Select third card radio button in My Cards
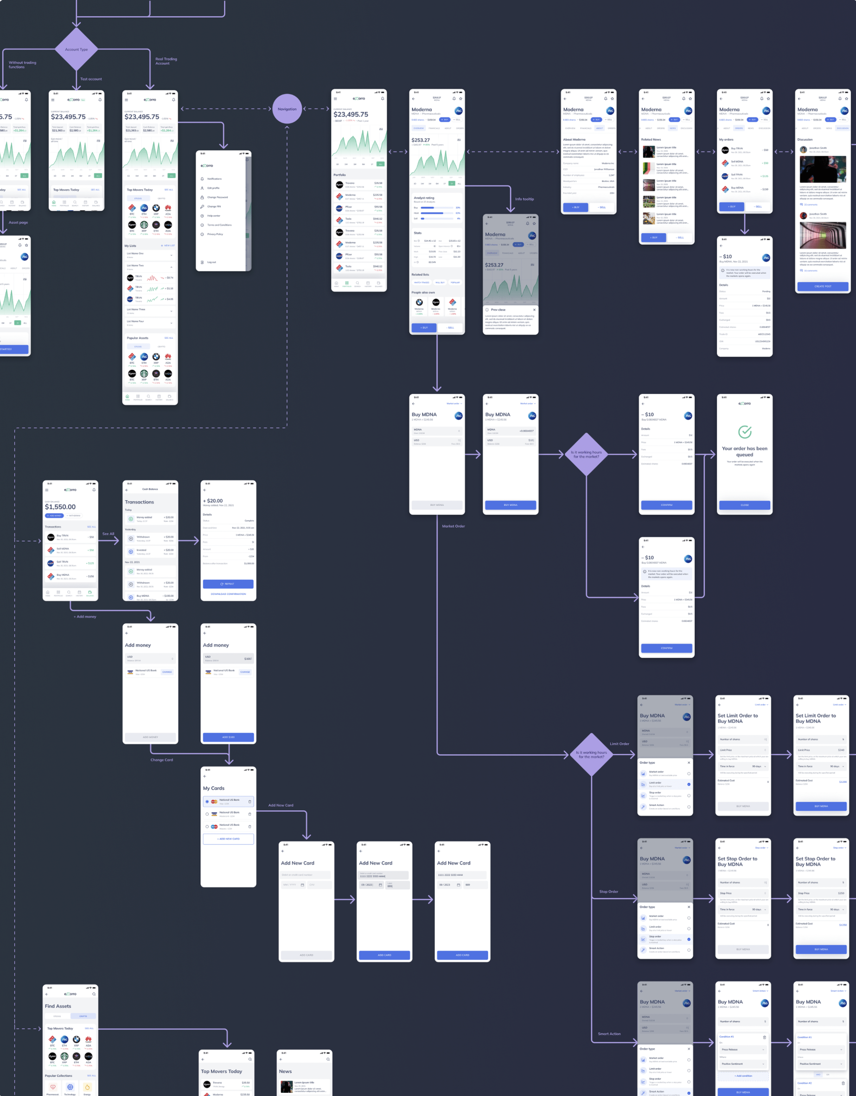856x1096 pixels. [x=207, y=826]
